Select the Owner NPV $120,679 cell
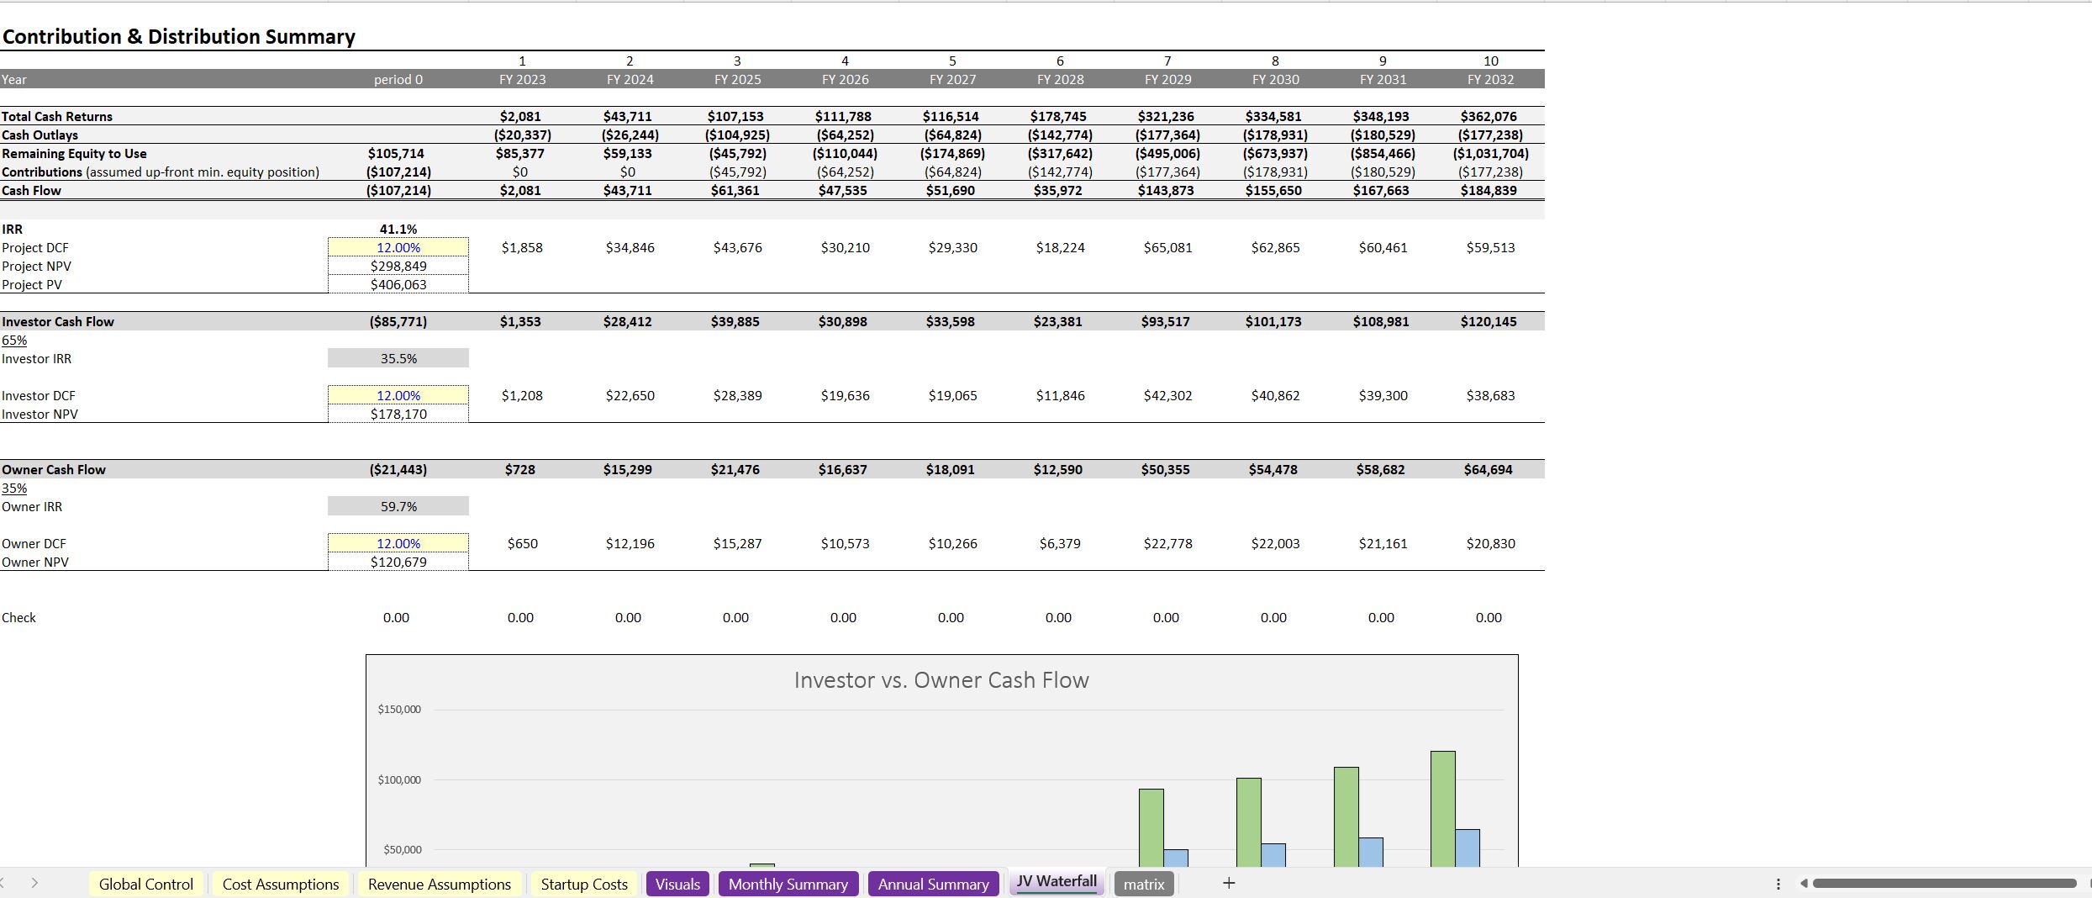Image resolution: width=2092 pixels, height=898 pixels. click(398, 562)
